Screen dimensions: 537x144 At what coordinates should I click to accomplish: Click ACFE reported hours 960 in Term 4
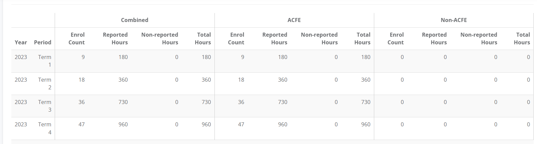tap(283, 124)
